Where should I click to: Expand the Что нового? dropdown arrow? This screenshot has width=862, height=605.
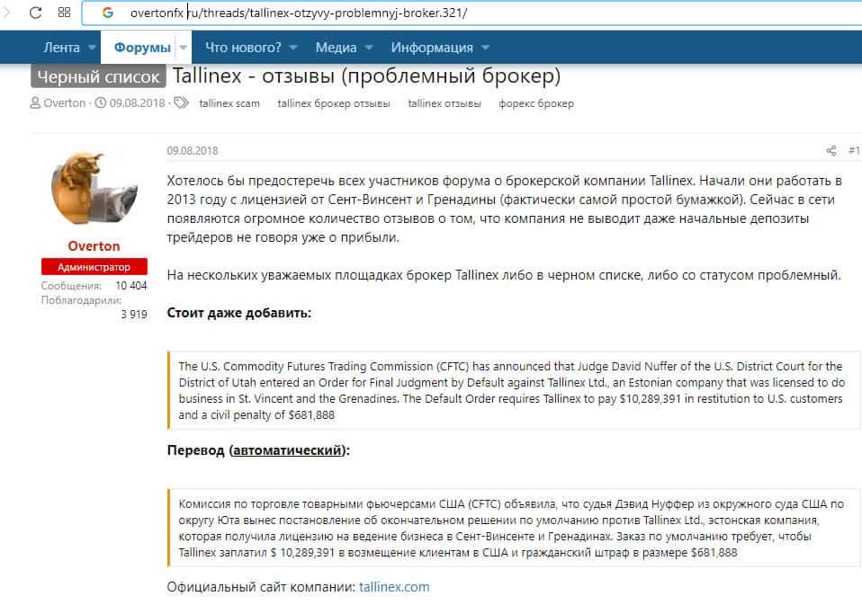293,48
